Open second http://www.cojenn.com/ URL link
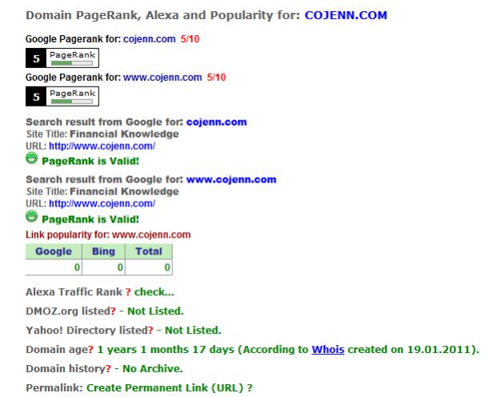Screen dimensions: 489x397 point(102,203)
